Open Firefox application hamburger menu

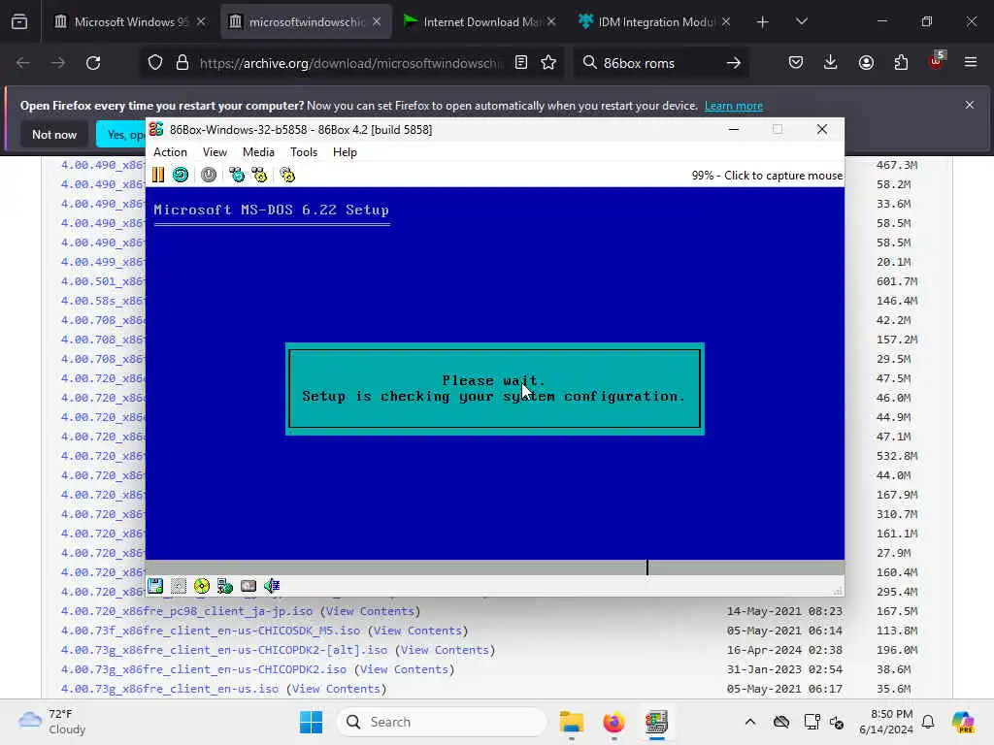[971, 63]
